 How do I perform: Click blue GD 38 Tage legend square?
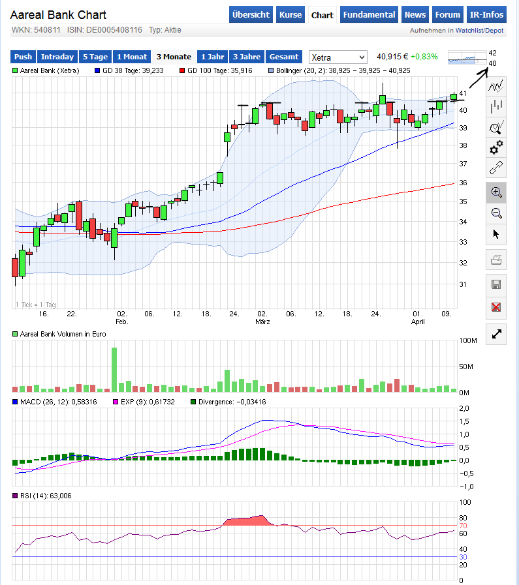point(97,70)
